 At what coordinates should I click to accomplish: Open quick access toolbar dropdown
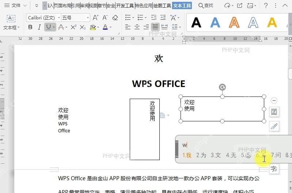(x=37, y=5)
